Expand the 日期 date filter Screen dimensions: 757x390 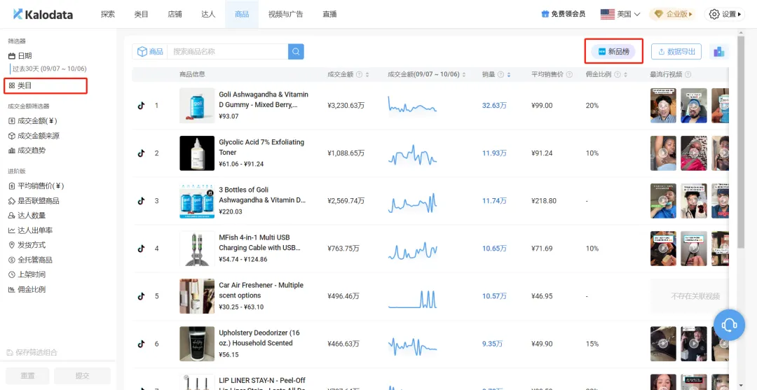pyautogui.click(x=24, y=56)
